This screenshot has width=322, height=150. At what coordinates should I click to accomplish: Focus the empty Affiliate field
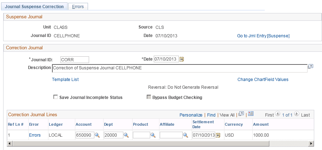[171, 135]
